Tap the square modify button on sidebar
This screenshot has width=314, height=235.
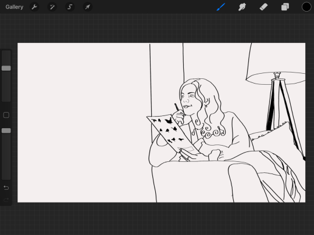point(6,115)
